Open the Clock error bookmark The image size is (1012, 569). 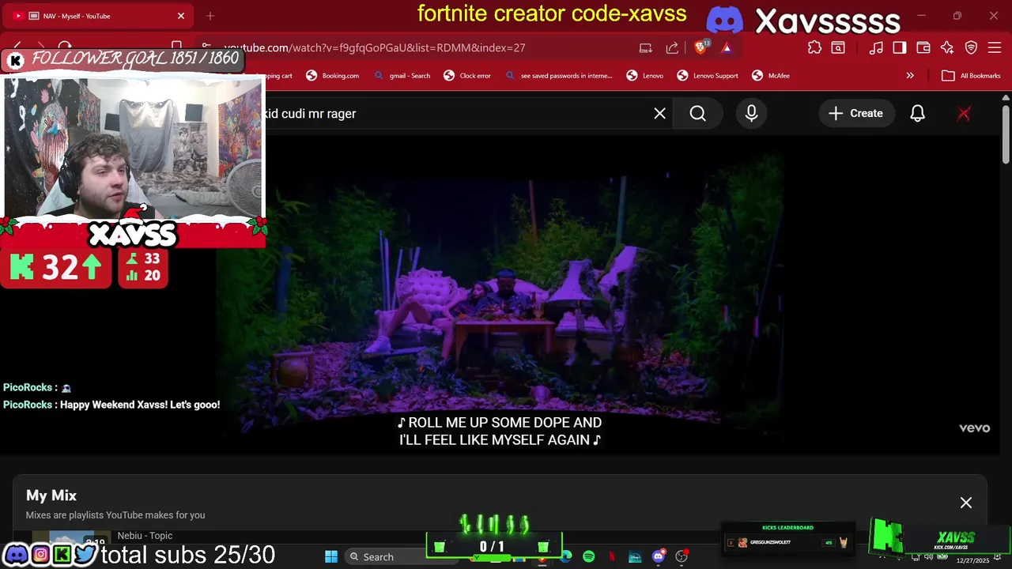pos(467,76)
